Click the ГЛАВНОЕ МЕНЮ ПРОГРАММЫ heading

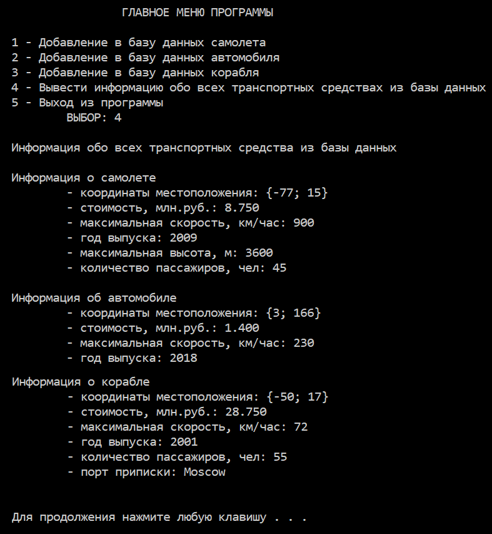click(x=198, y=13)
